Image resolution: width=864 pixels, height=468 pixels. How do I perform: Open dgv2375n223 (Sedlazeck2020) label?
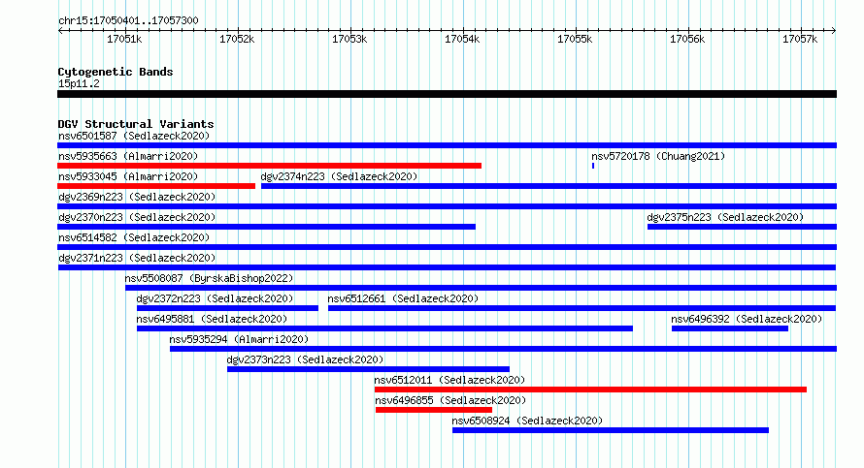[x=725, y=217]
